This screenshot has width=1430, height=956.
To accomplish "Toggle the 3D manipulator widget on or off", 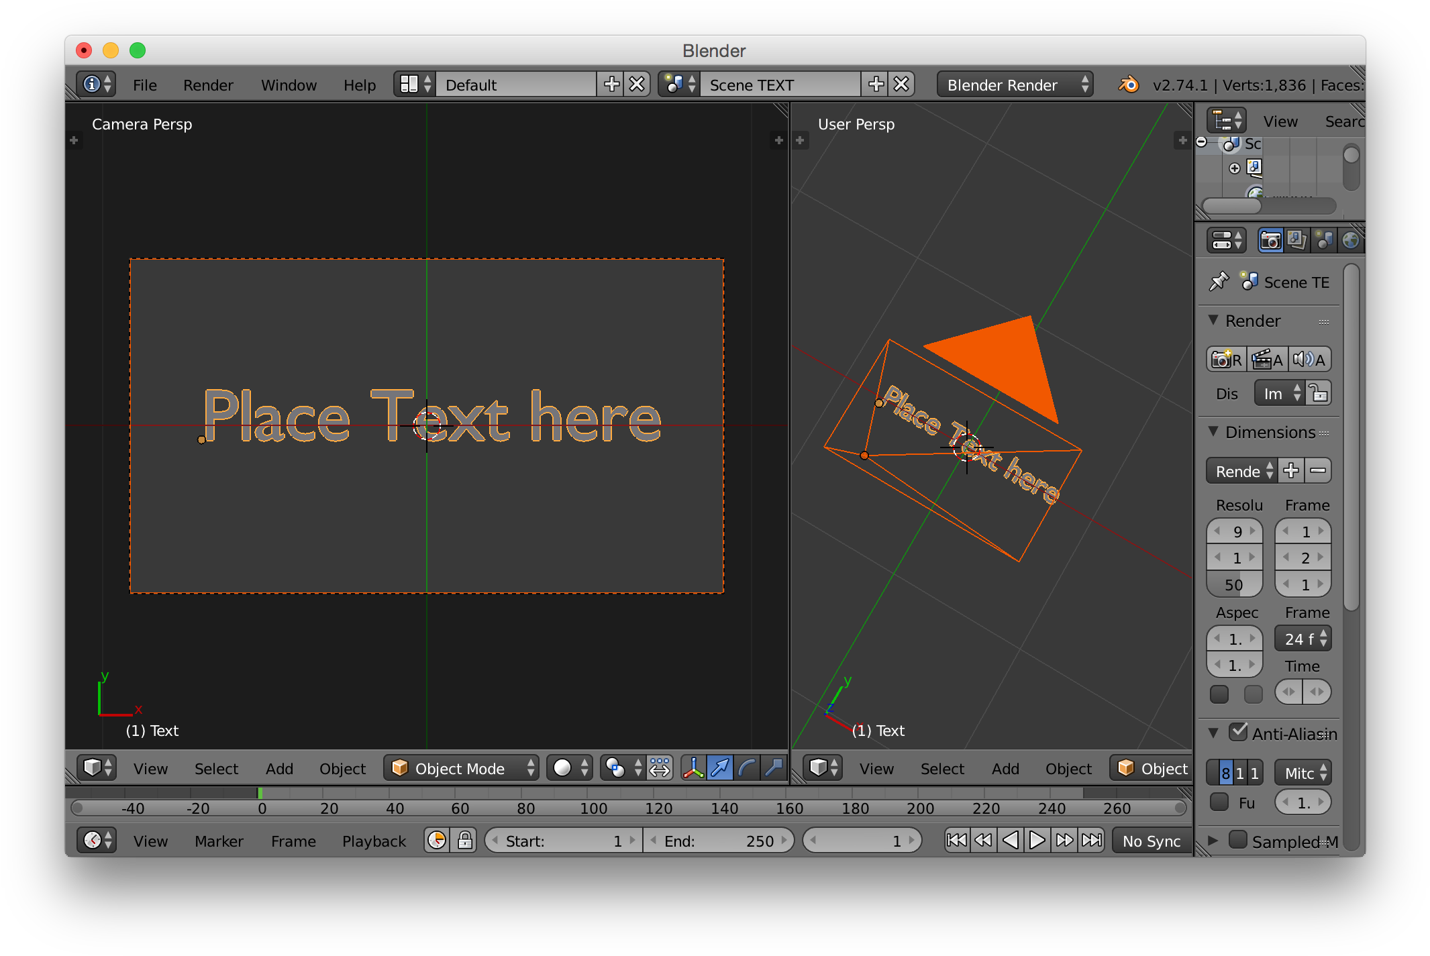I will pos(693,767).
